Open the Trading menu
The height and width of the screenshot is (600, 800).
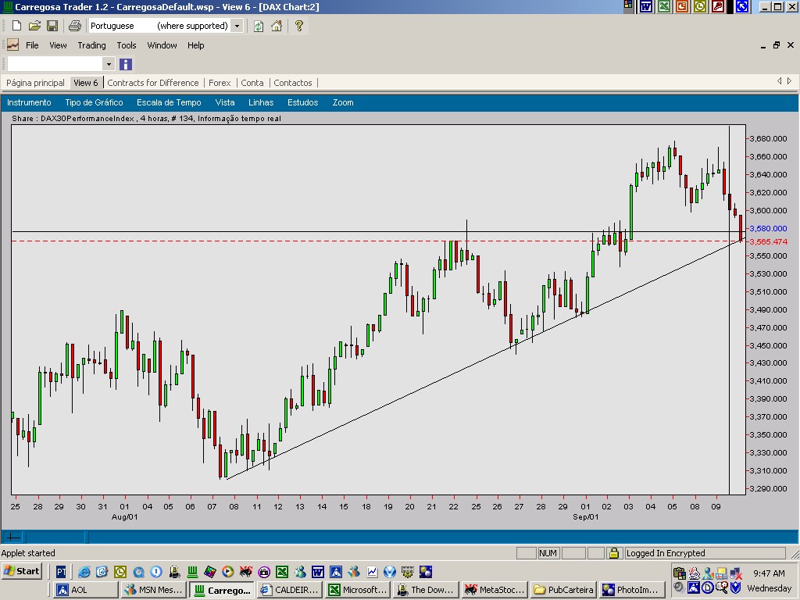tap(92, 45)
